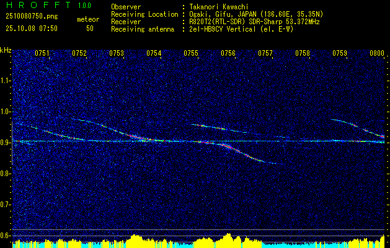Click the kHz axis unit label
The width and height of the screenshot is (390, 248).
coord(6,50)
